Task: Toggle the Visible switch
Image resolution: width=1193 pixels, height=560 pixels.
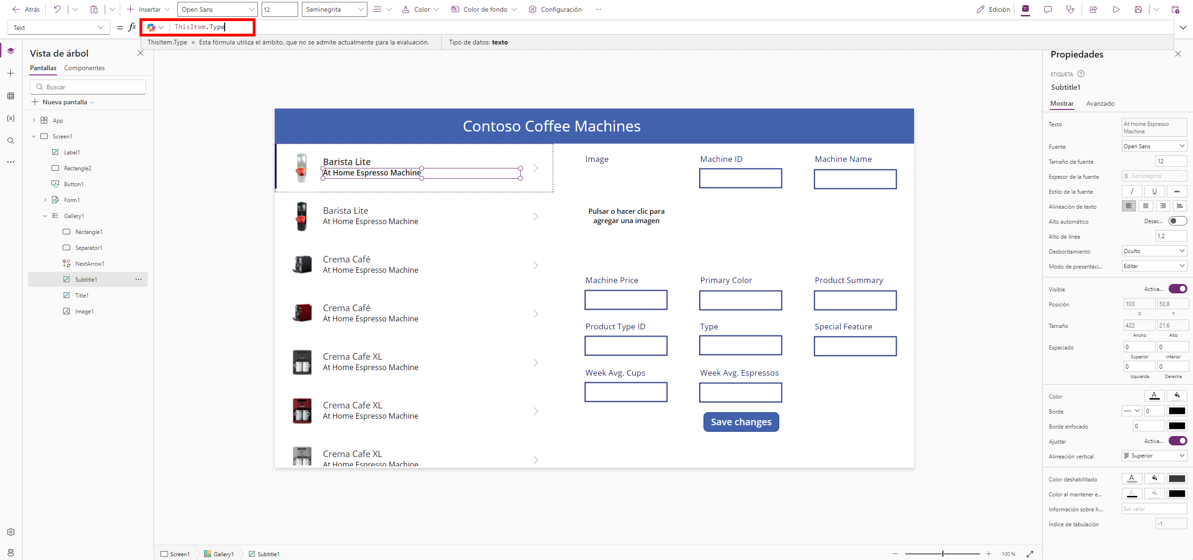Action: coord(1178,289)
